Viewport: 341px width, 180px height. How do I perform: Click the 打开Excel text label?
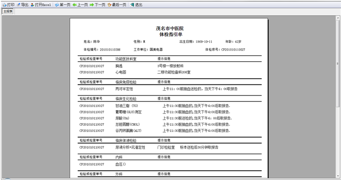pos(43,5)
